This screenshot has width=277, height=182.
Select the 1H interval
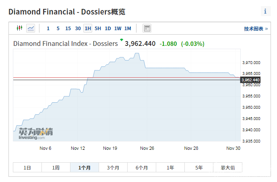(x=88, y=28)
